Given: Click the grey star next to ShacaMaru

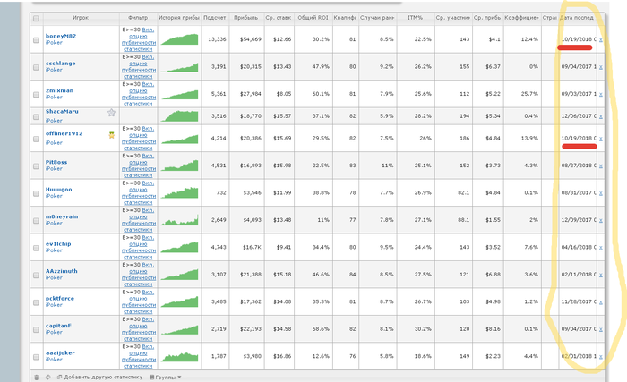Looking at the screenshot, I should point(112,113).
